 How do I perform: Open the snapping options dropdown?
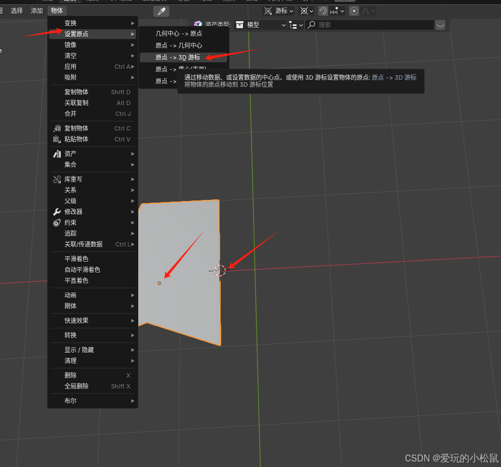337,11
